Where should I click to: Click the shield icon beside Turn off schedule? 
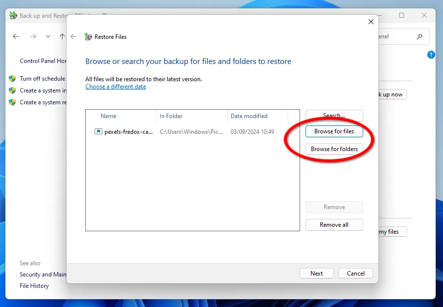12,79
